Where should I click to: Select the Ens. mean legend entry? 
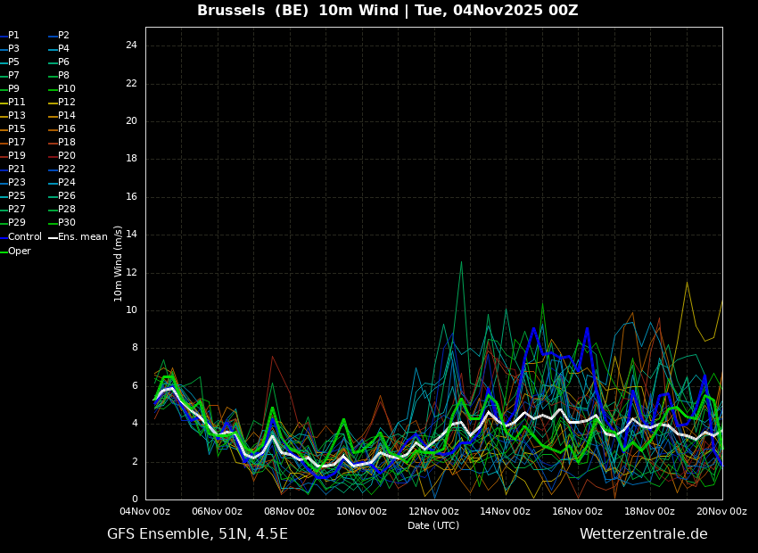pos(83,237)
